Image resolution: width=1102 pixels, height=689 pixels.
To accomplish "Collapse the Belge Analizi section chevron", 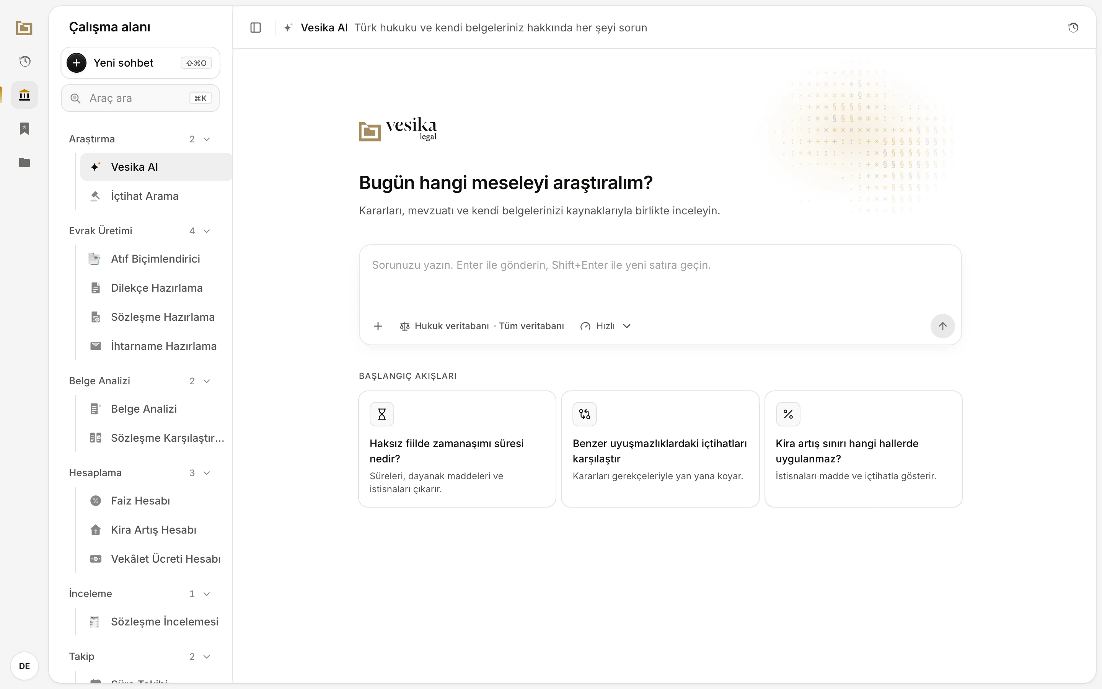I will (207, 381).
